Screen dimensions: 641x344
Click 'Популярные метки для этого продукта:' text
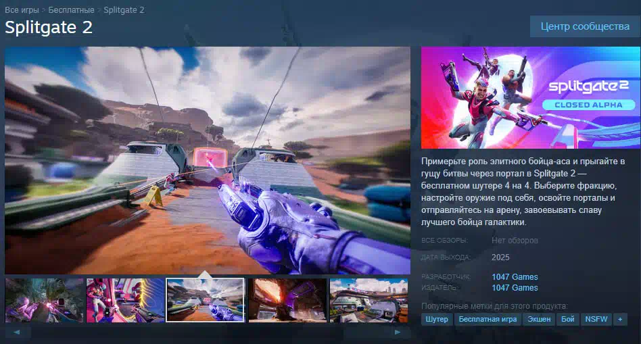tap(494, 306)
